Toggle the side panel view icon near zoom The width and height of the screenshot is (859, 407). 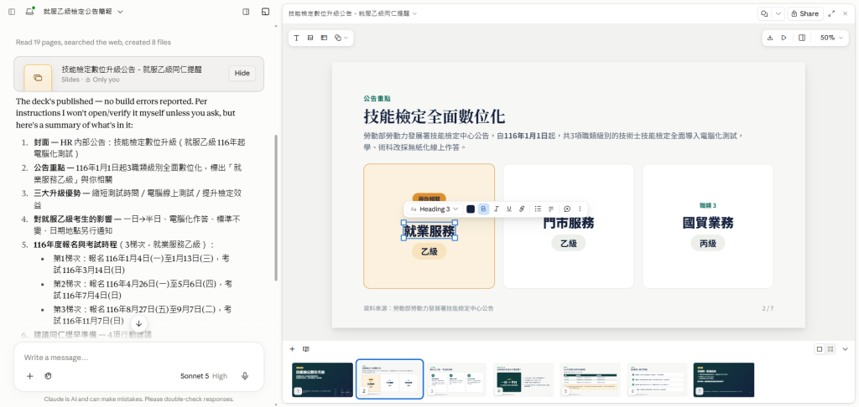[802, 38]
